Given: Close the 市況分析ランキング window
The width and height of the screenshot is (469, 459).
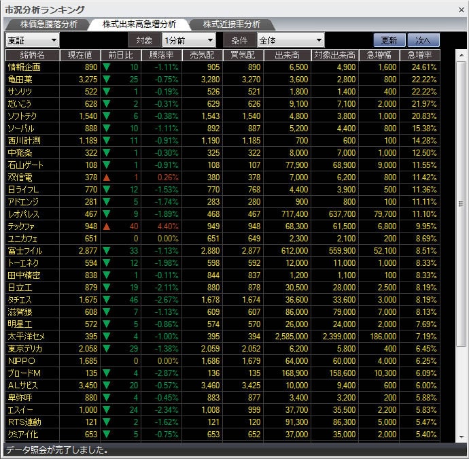Looking at the screenshot, I should point(462,10).
